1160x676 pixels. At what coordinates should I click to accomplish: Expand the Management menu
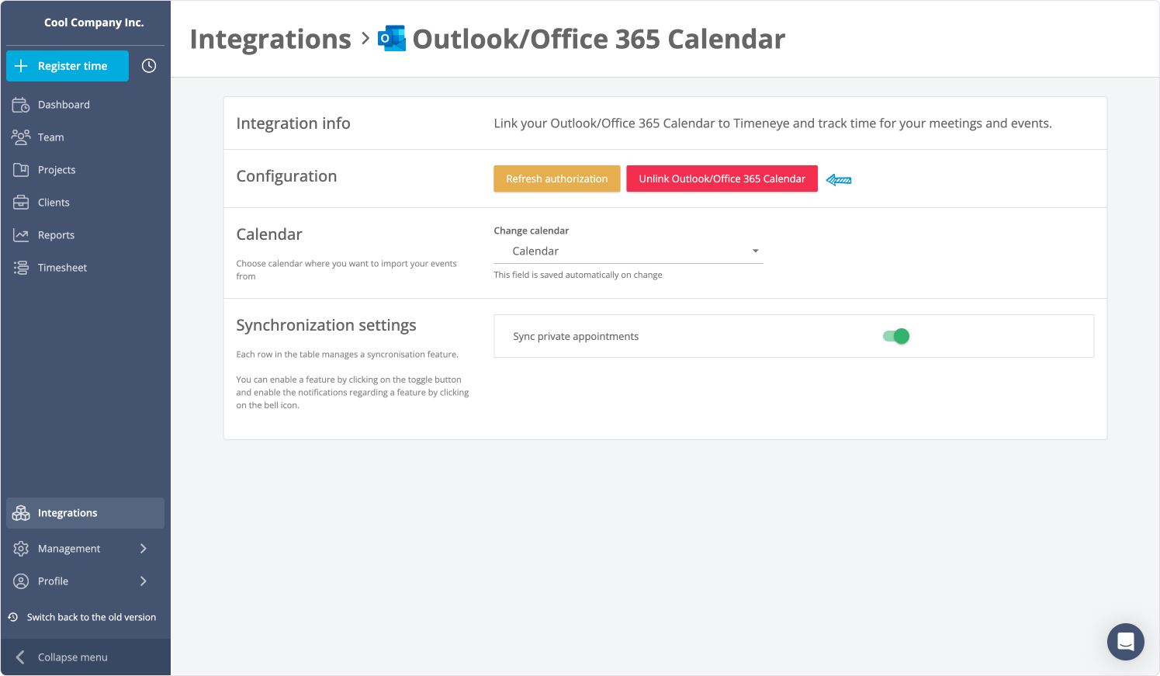coord(70,548)
